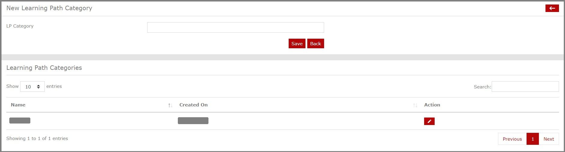The height and width of the screenshot is (152, 565).
Task: Click the Created On sort arrows icon
Action: [x=415, y=105]
